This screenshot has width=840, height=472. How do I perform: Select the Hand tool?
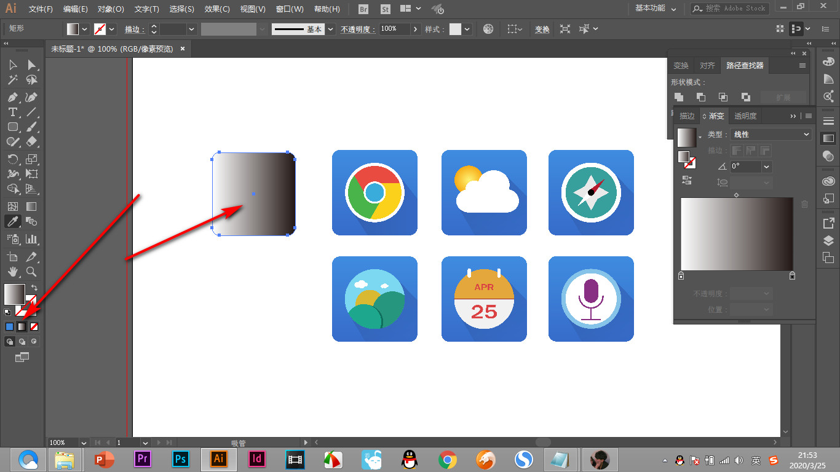tap(13, 272)
